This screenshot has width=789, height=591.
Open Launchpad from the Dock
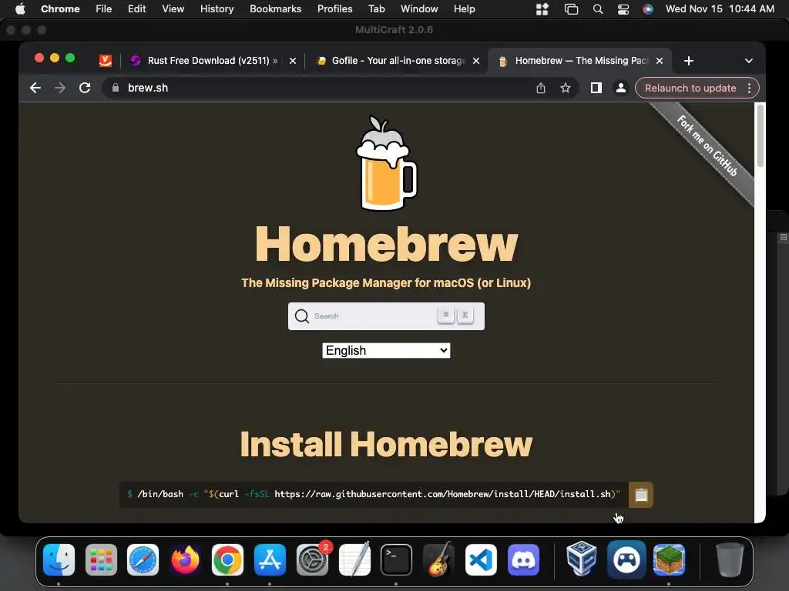[x=101, y=559]
